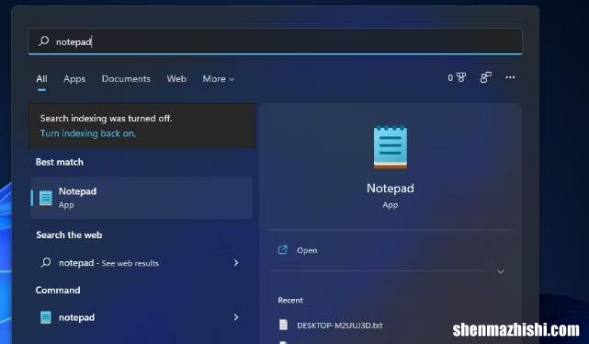Click Open in the preview pane

coord(307,250)
